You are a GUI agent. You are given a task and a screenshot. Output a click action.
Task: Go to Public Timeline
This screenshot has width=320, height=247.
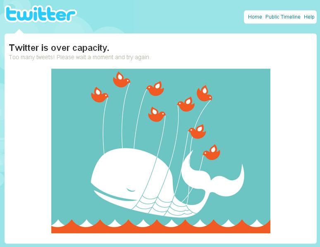click(283, 17)
